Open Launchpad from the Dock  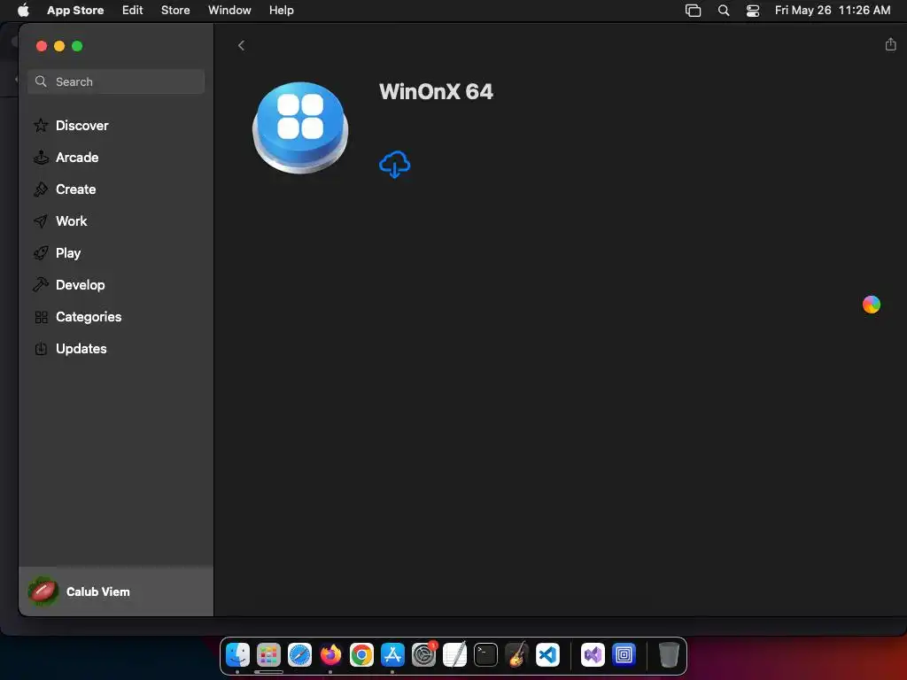pyautogui.click(x=268, y=654)
